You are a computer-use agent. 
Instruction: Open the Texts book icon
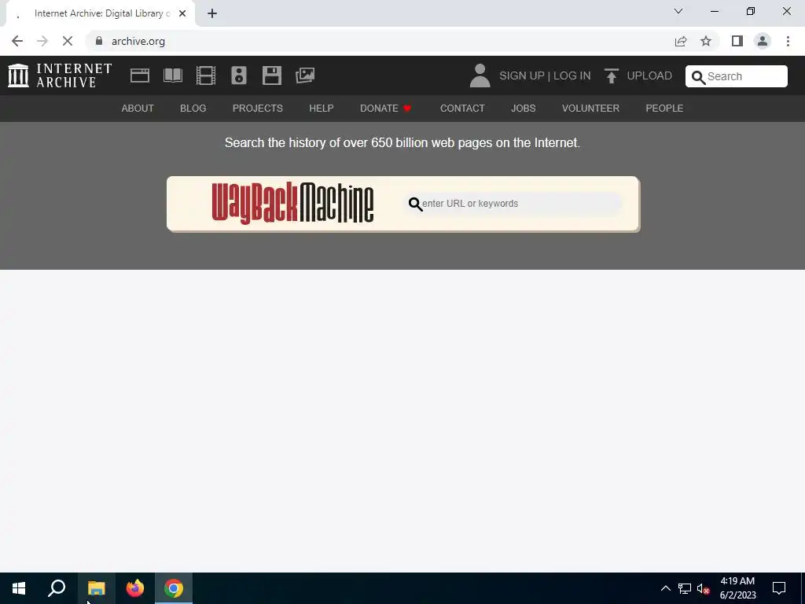coord(172,76)
